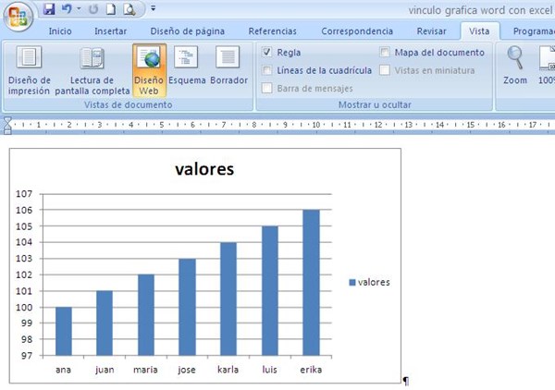Click the Redo icon

pos(93,9)
